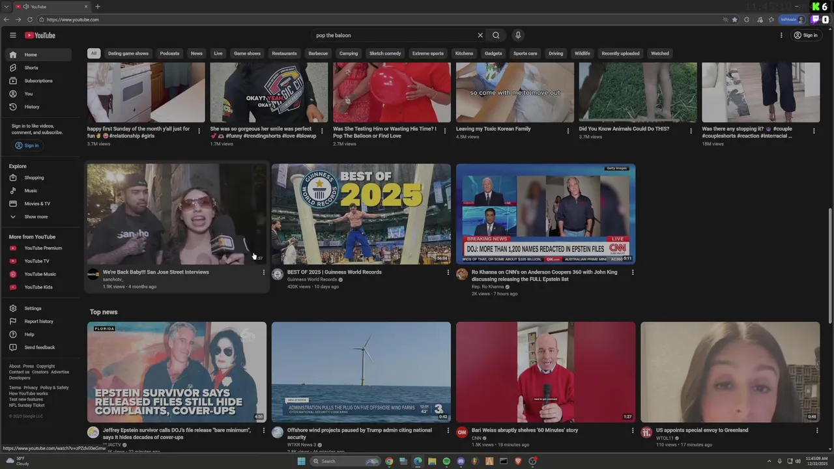Screen dimensions: 834x469
Task: Open YouTube Premium link
Action: click(39, 248)
